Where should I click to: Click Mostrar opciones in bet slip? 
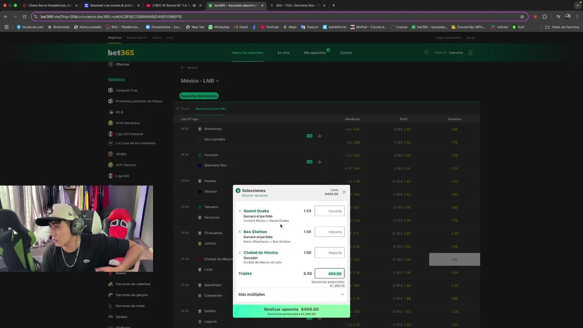click(255, 195)
